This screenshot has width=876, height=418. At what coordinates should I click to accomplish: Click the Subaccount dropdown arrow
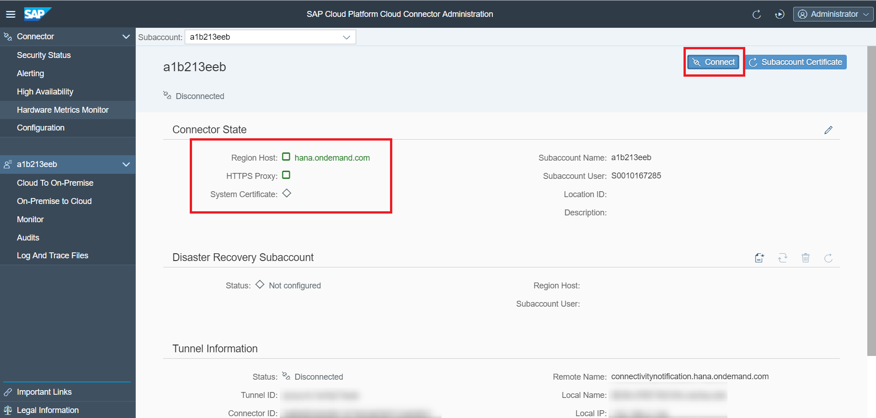[x=347, y=37]
